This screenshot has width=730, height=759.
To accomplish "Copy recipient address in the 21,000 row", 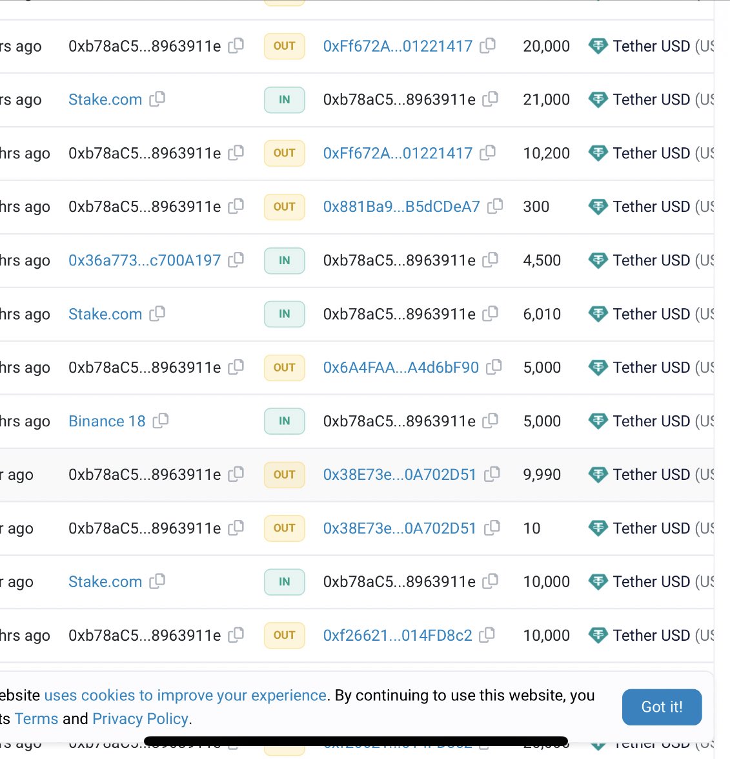I will 490,99.
